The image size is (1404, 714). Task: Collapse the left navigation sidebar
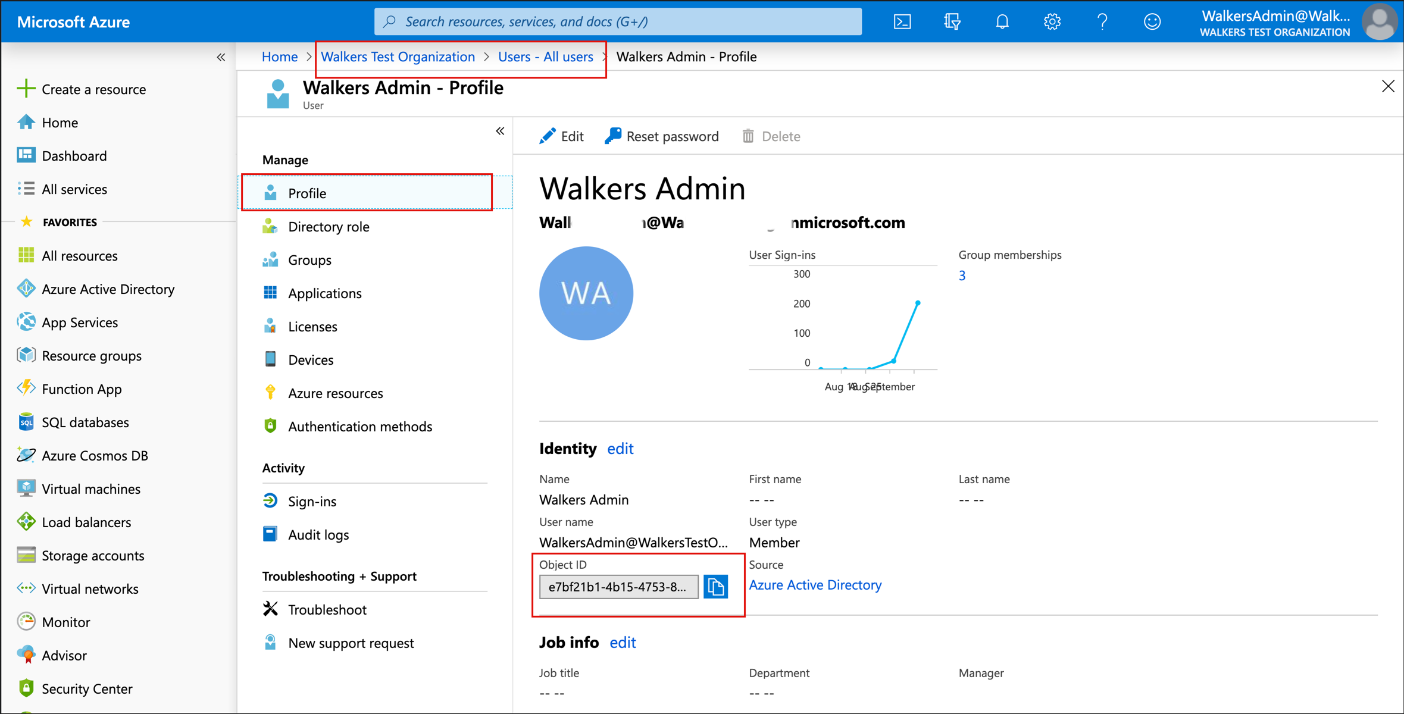[x=221, y=57]
